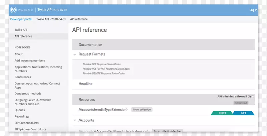This screenshot has width=267, height=136.
Task: Open Connect Apps, Authorized Connect Apps notebook
Action: (37, 86)
